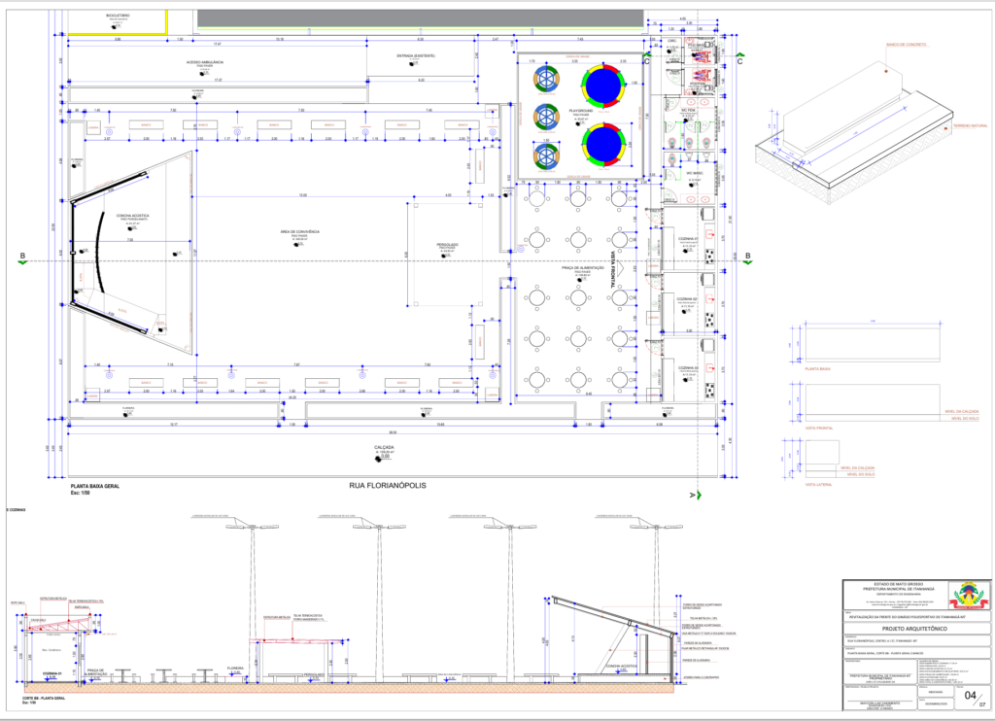Click the green view A arrow marker

point(695,496)
